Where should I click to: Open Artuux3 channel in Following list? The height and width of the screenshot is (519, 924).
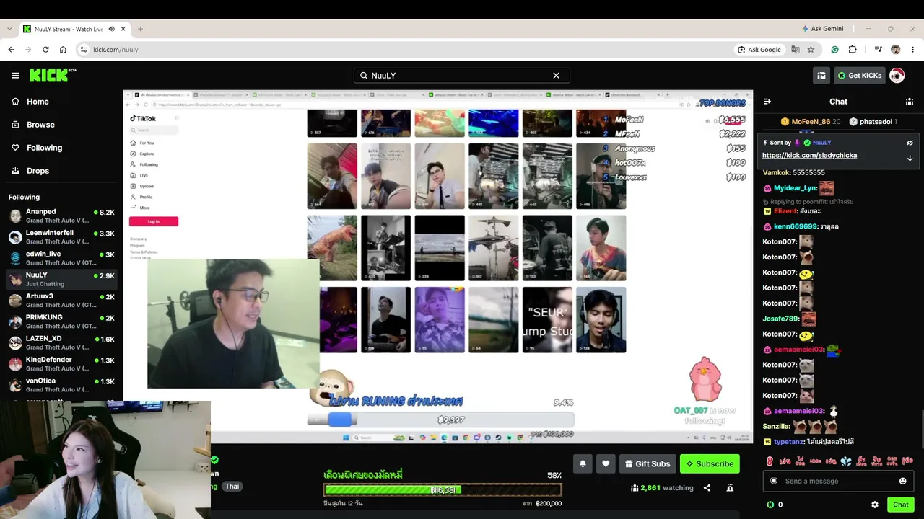(x=61, y=301)
